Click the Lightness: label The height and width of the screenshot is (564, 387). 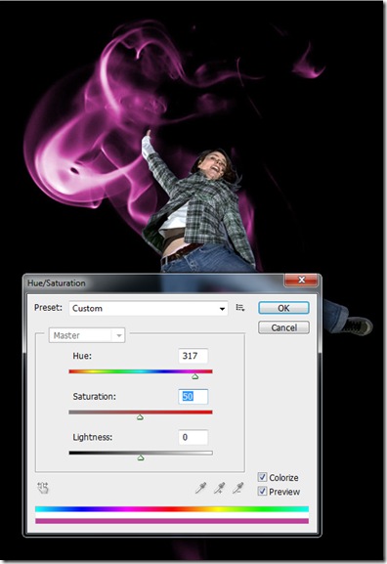point(93,437)
